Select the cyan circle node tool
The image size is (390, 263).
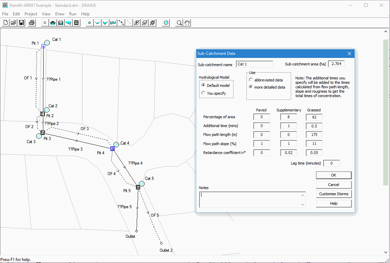coord(90,23)
